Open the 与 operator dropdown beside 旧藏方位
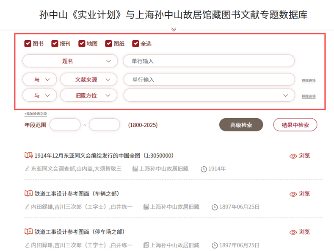Screen dimensions: 334x251 pos(40,95)
